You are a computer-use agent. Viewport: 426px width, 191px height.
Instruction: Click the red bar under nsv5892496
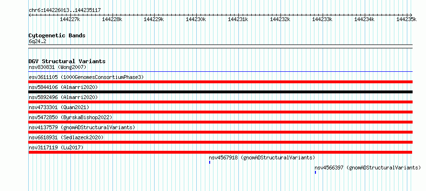coord(221,102)
